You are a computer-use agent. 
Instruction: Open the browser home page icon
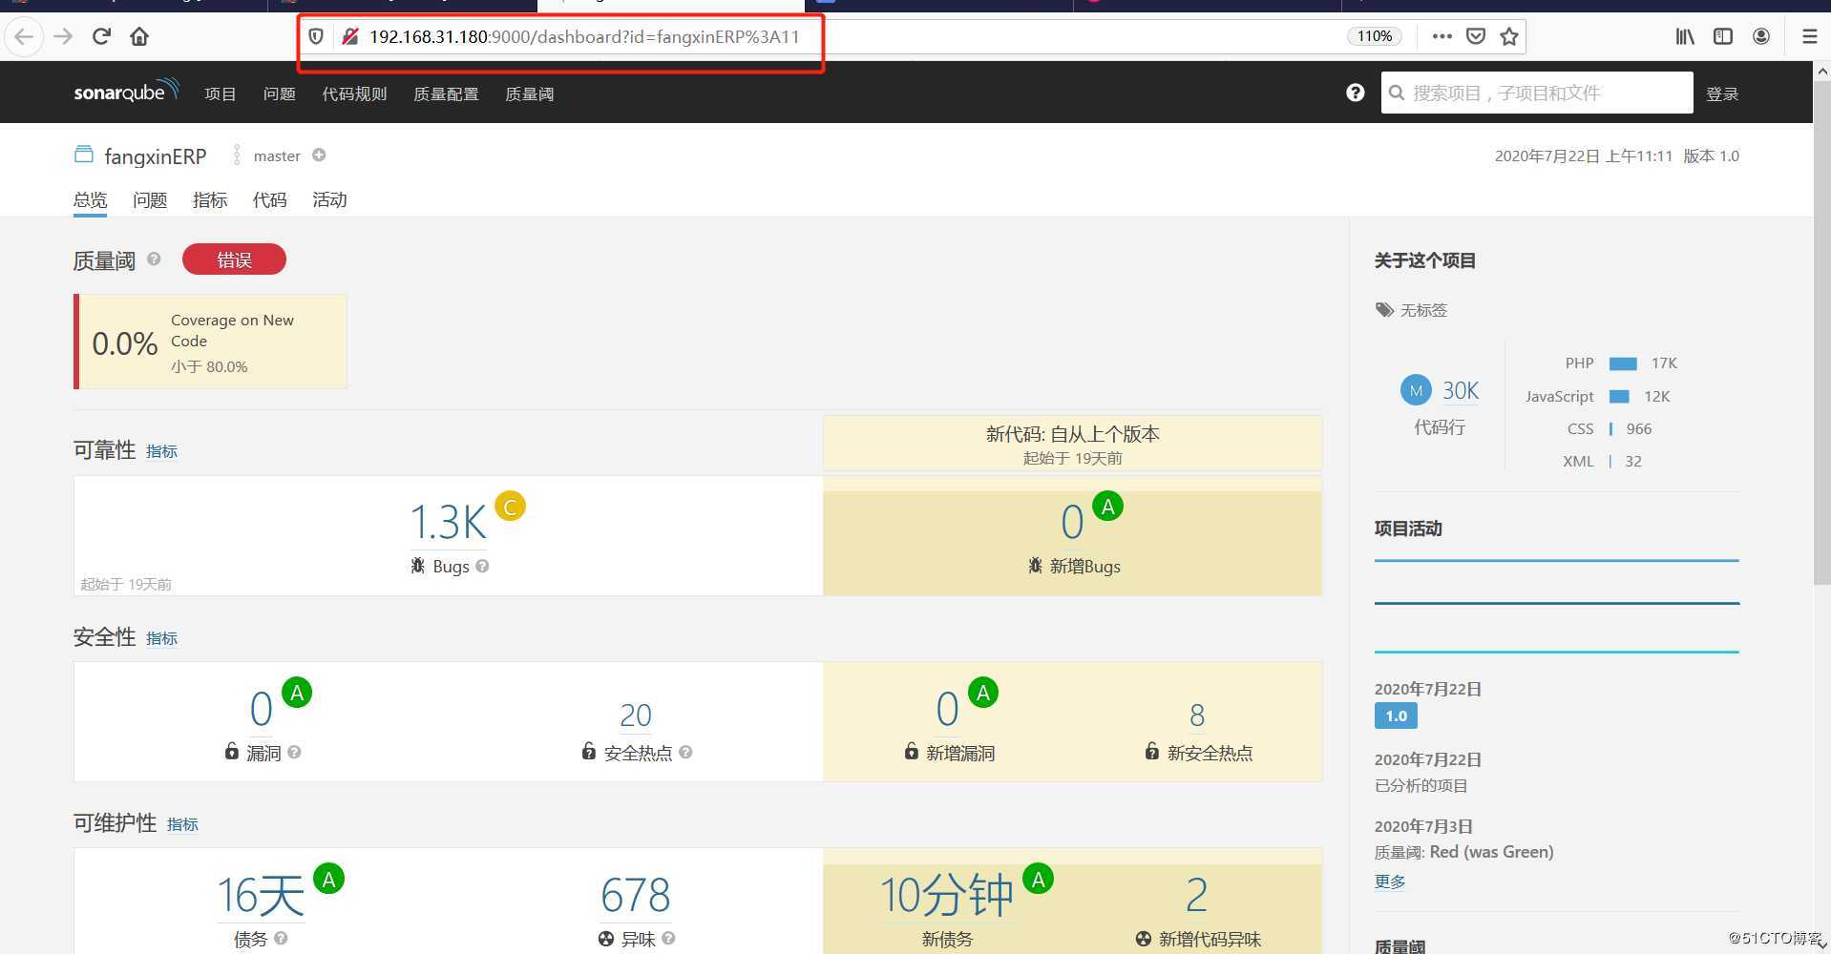tap(139, 37)
